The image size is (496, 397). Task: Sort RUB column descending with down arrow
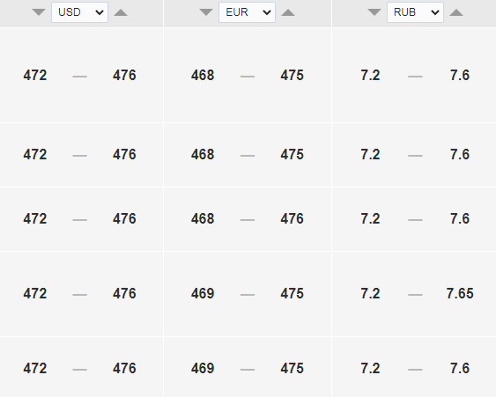(374, 12)
